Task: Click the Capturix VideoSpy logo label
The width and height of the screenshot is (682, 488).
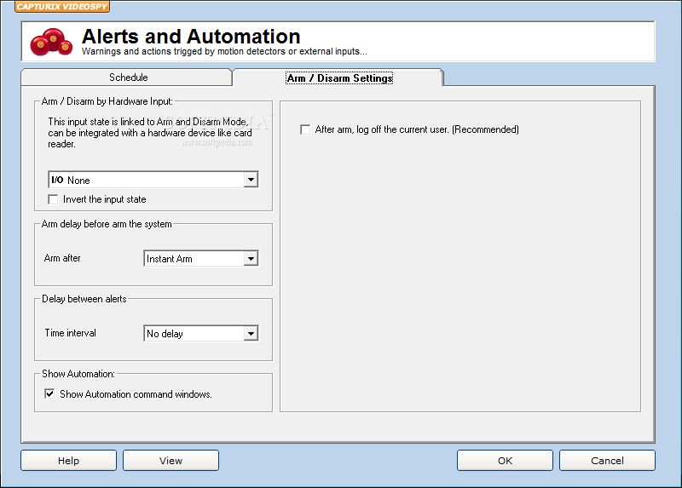Action: 62,7
